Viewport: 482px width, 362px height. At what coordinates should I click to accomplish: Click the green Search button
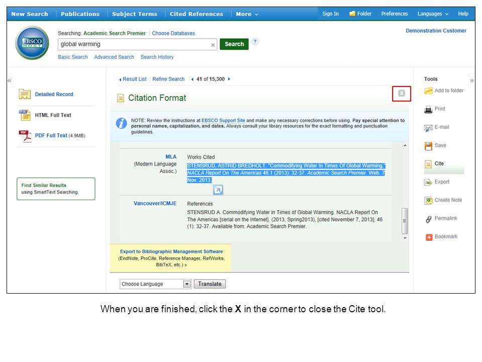click(x=234, y=44)
